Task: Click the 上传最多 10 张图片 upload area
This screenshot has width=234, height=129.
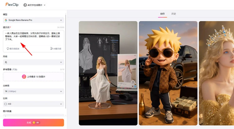Action: [x=36, y=77]
